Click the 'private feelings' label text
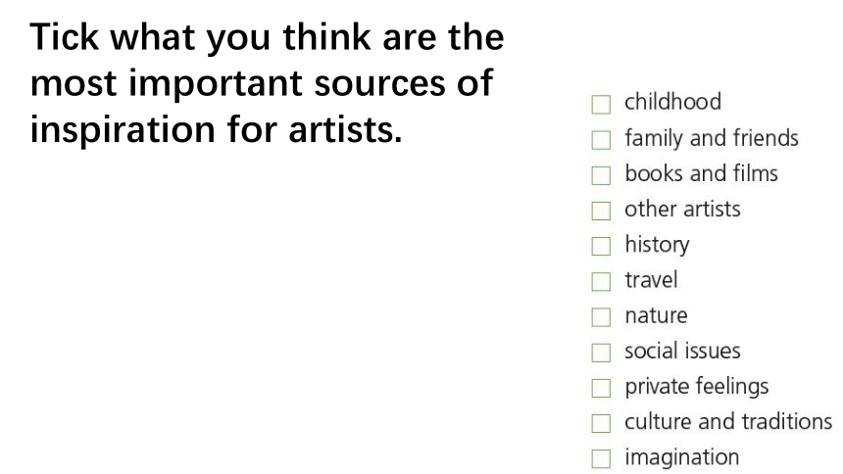 pyautogui.click(x=696, y=387)
